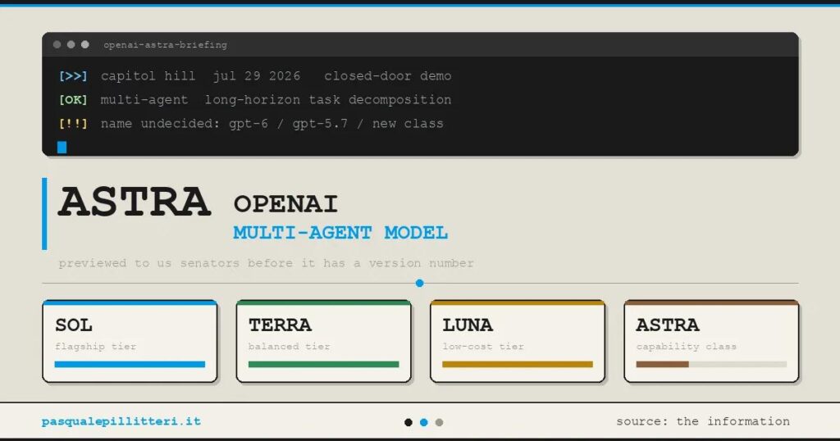Open the SOL flagship tier card
This screenshot has width=840, height=441.
(130, 342)
